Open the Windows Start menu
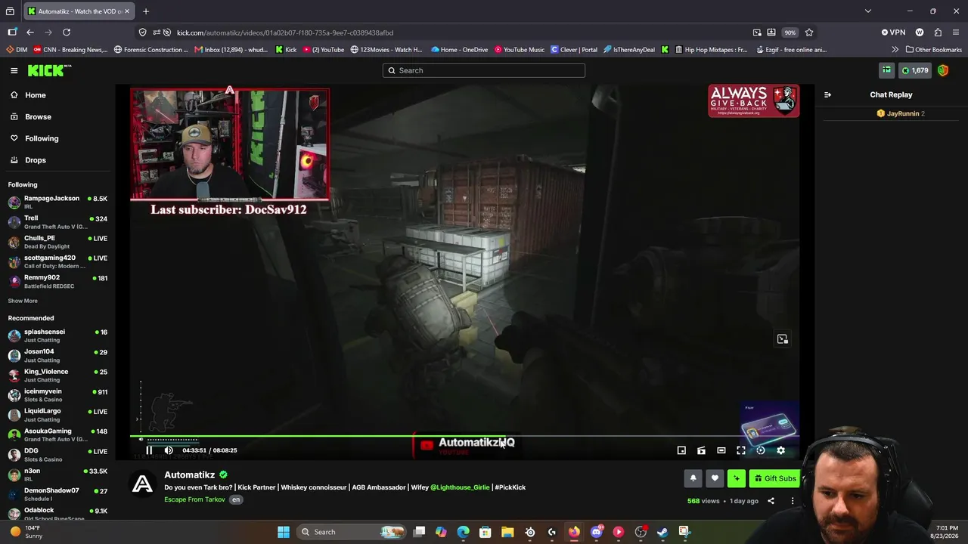 284,532
